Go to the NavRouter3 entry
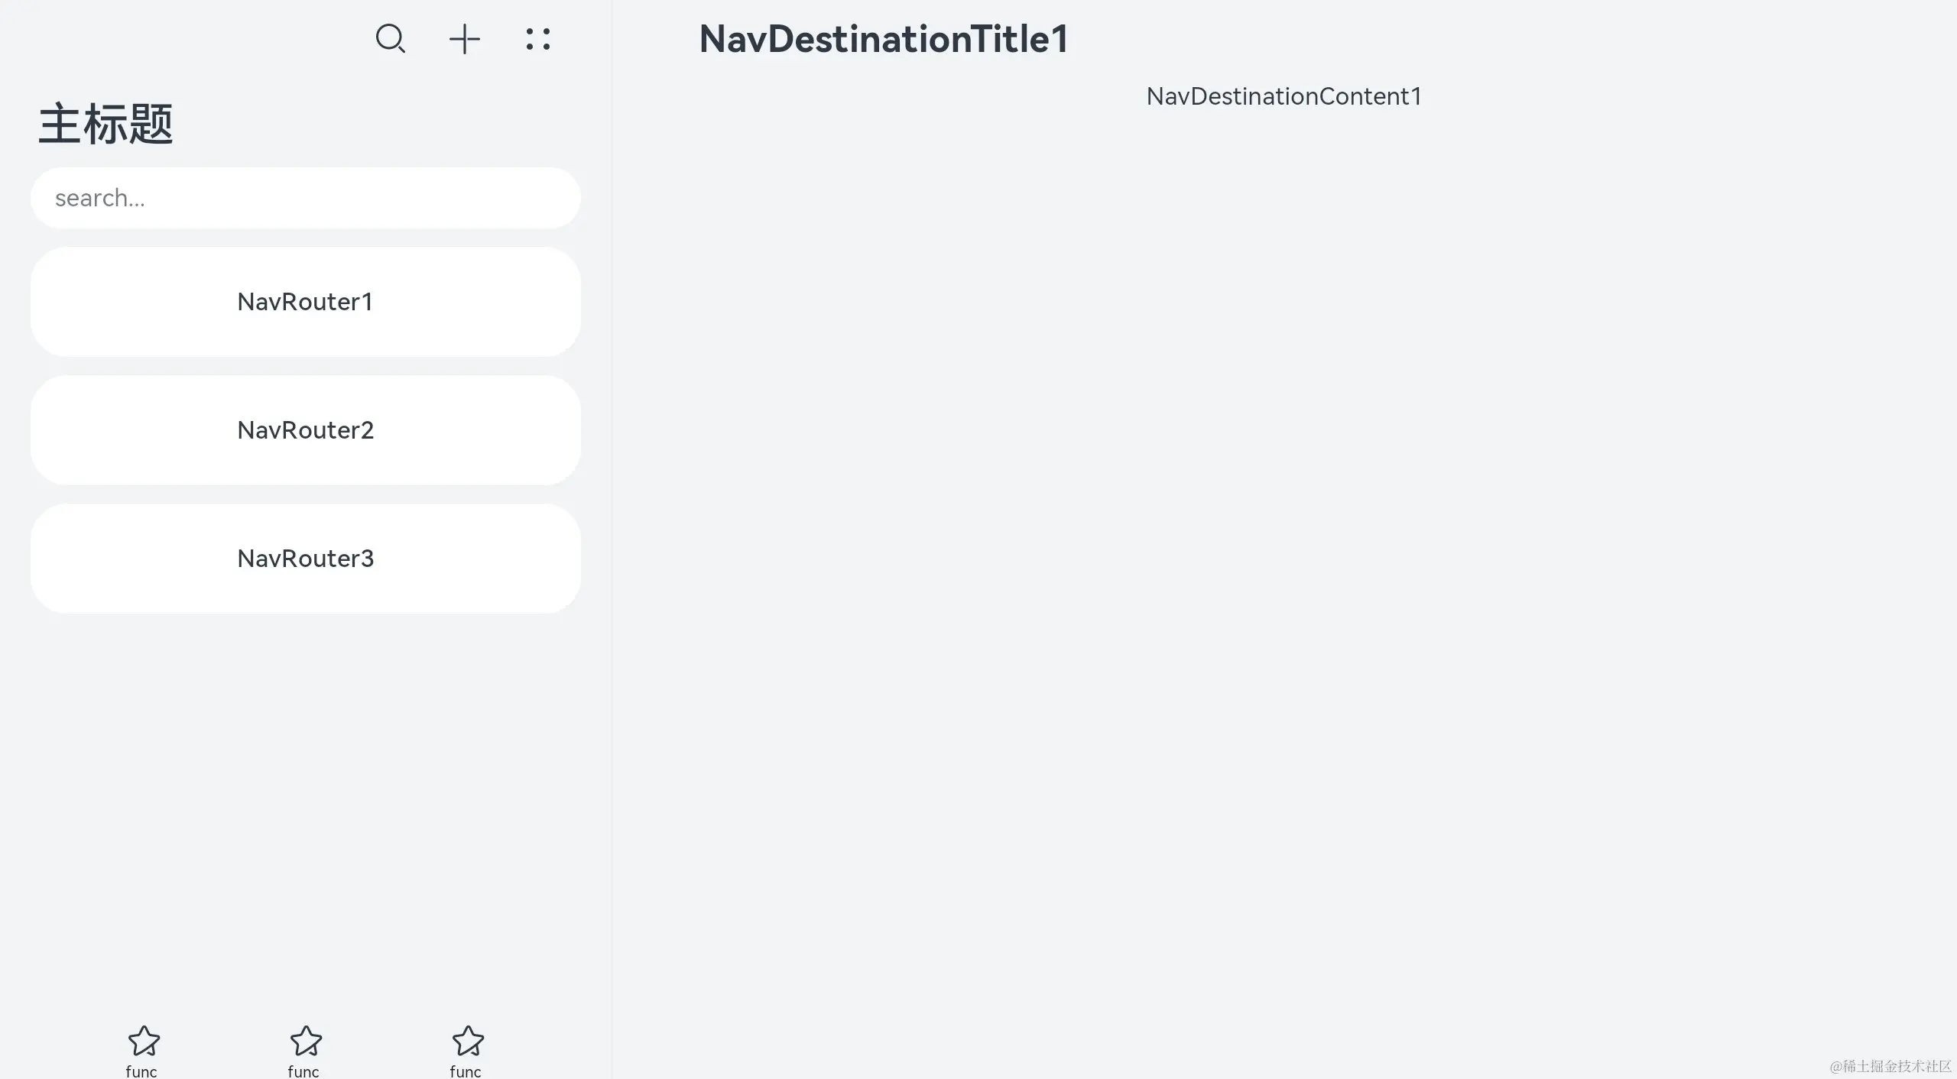 [x=306, y=559]
